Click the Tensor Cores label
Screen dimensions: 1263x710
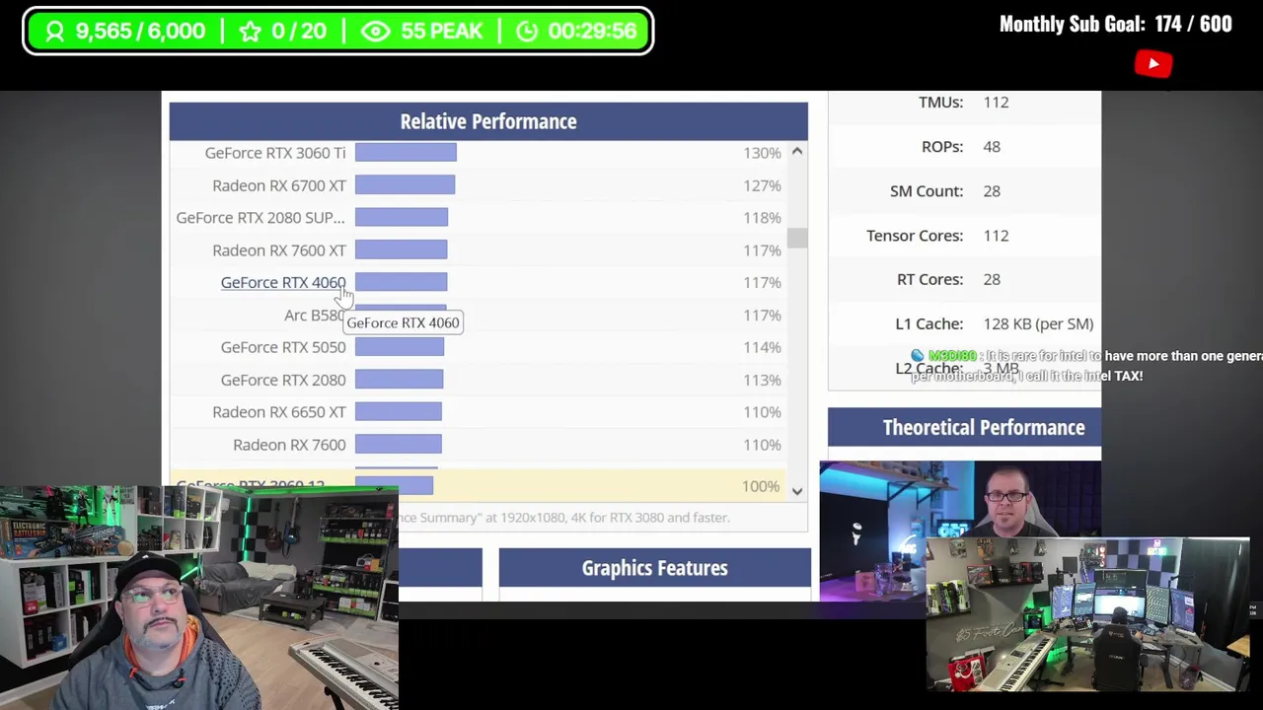click(x=915, y=236)
